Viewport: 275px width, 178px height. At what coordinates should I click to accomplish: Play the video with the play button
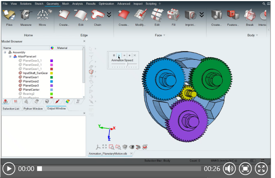tap(9, 169)
